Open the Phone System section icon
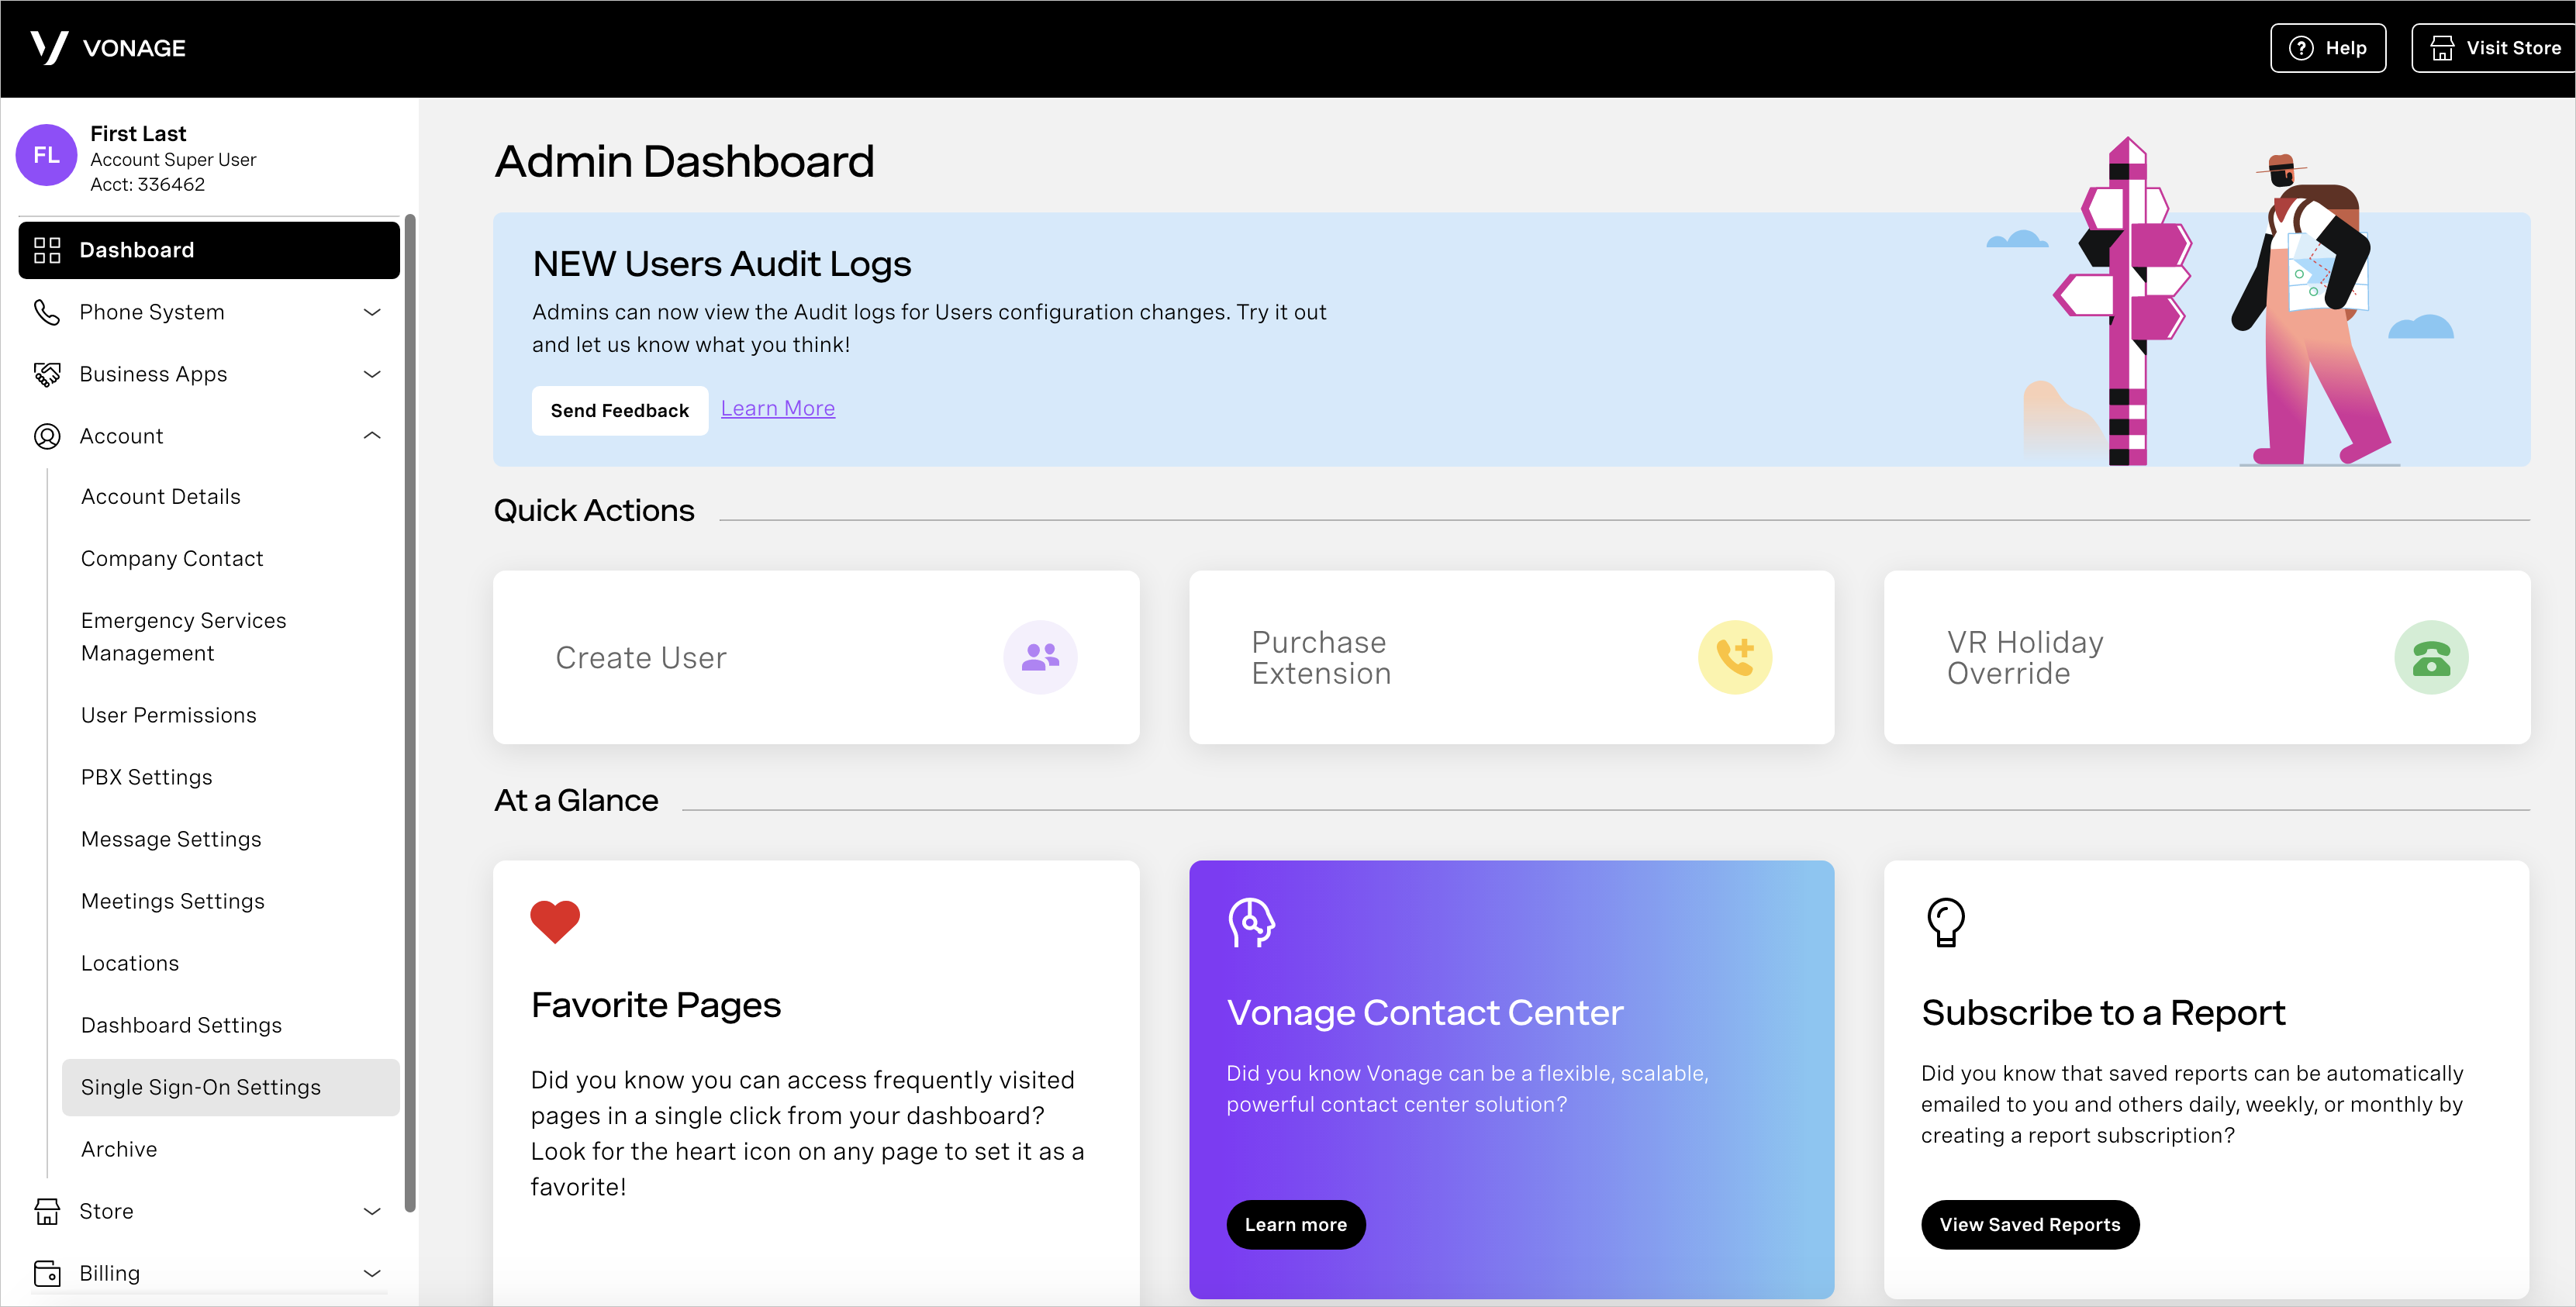This screenshot has width=2576, height=1307. pyautogui.click(x=47, y=312)
